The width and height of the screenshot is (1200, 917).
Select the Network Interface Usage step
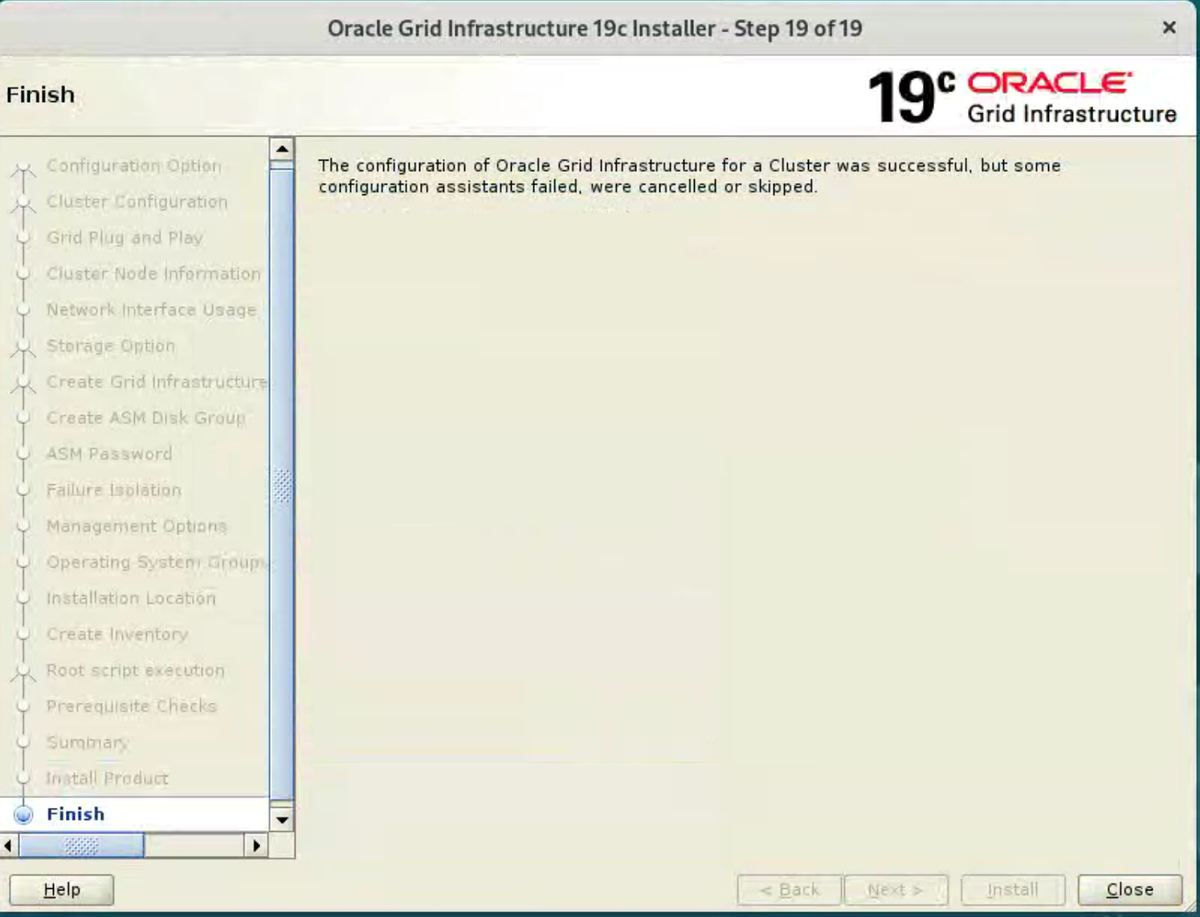click(x=151, y=310)
